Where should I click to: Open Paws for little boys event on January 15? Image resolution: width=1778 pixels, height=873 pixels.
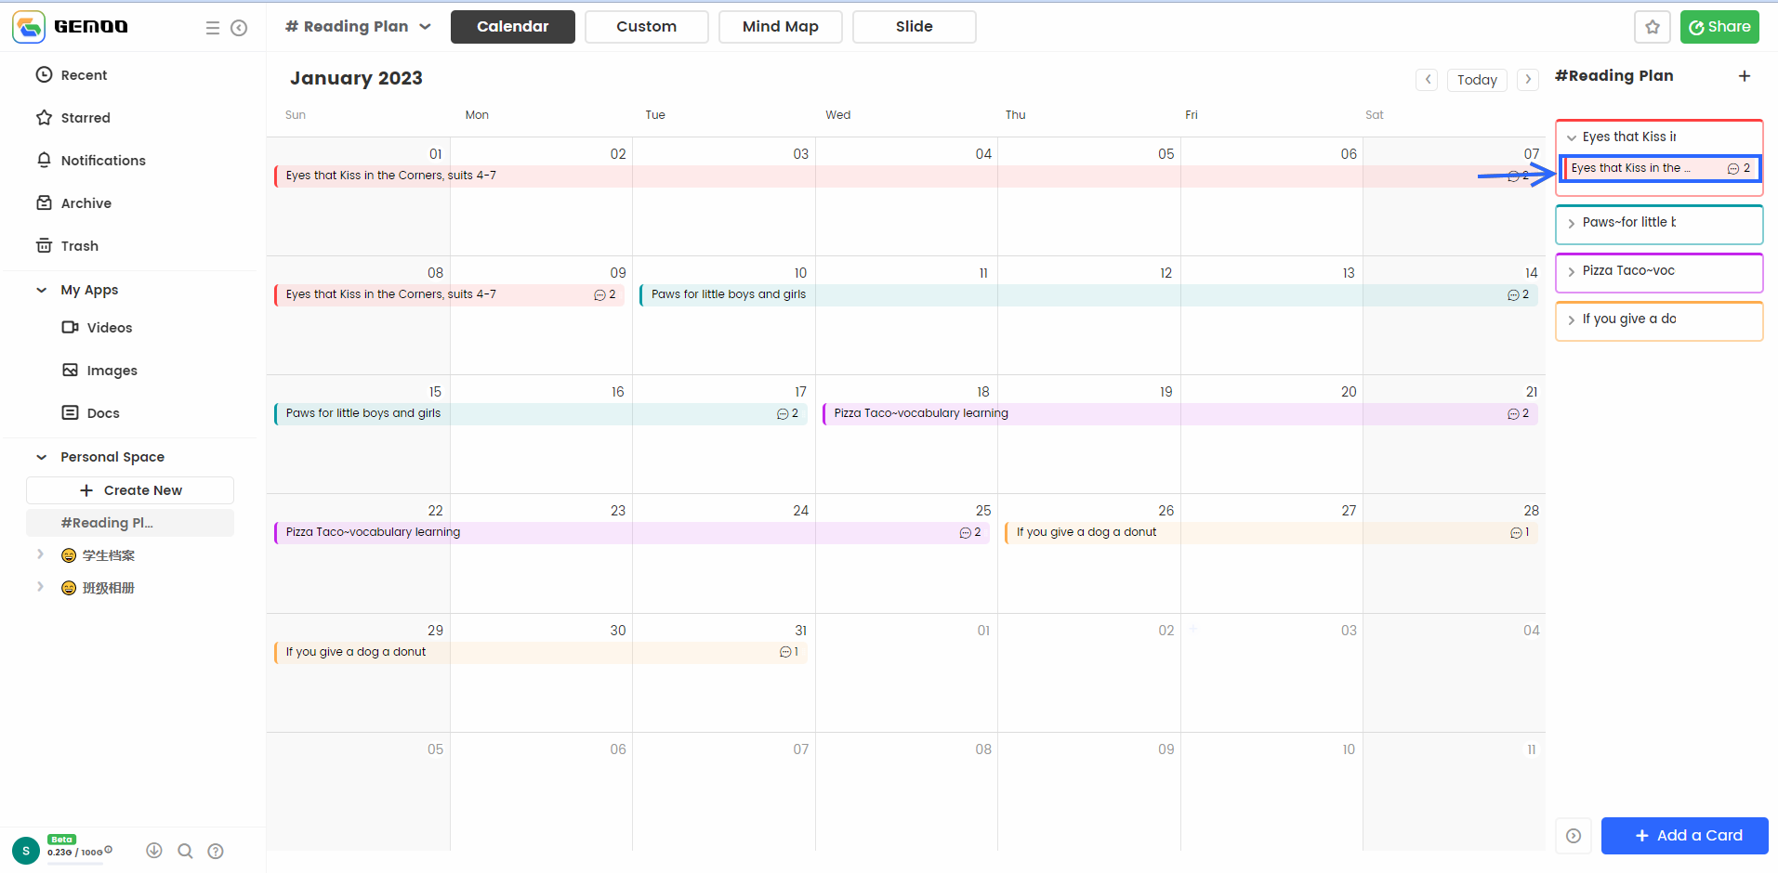(541, 413)
